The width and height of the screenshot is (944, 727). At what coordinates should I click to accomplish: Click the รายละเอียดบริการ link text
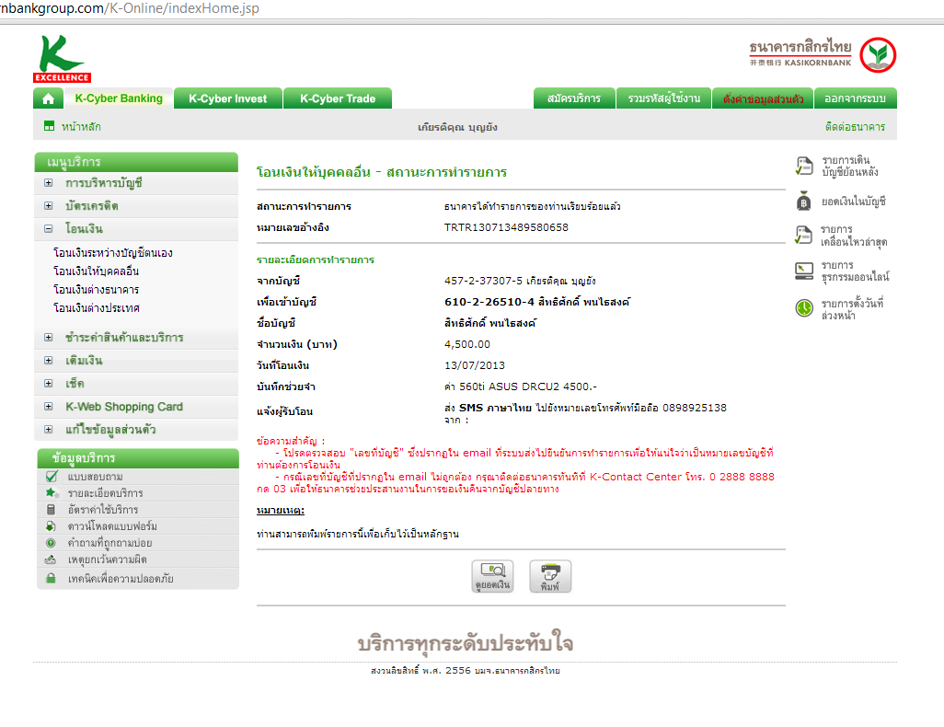click(106, 492)
